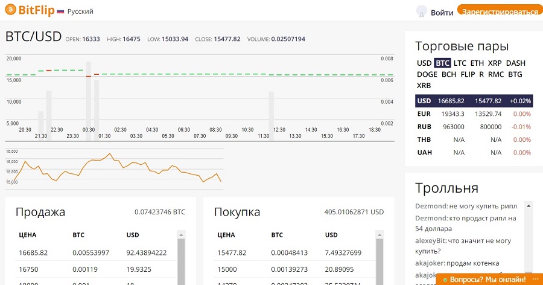Click the LOW value 15033.94
Viewport: 543px width, 285px height.
point(175,39)
